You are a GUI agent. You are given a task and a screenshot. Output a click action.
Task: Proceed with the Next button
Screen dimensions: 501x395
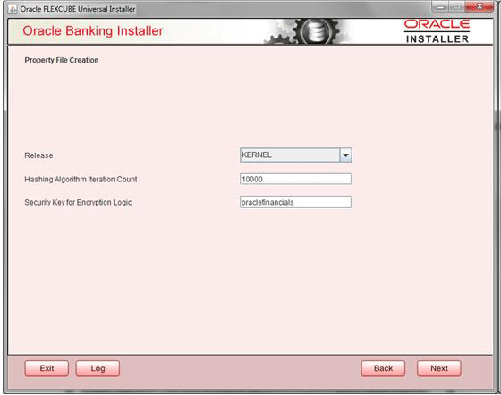(x=439, y=368)
